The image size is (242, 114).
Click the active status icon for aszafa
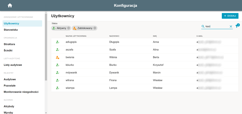58,50
